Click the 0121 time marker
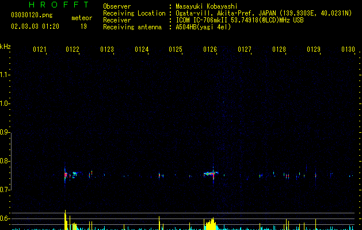 coord(40,49)
